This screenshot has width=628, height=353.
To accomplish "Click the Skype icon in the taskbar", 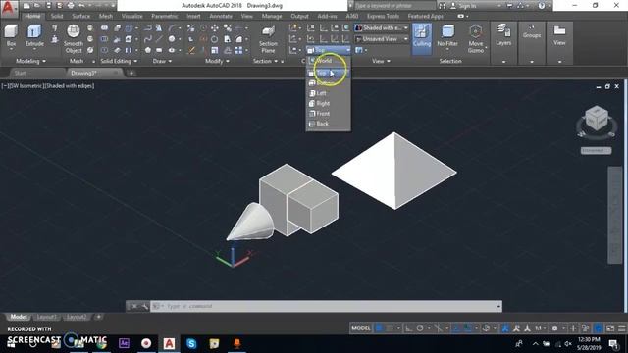I will pos(191,343).
